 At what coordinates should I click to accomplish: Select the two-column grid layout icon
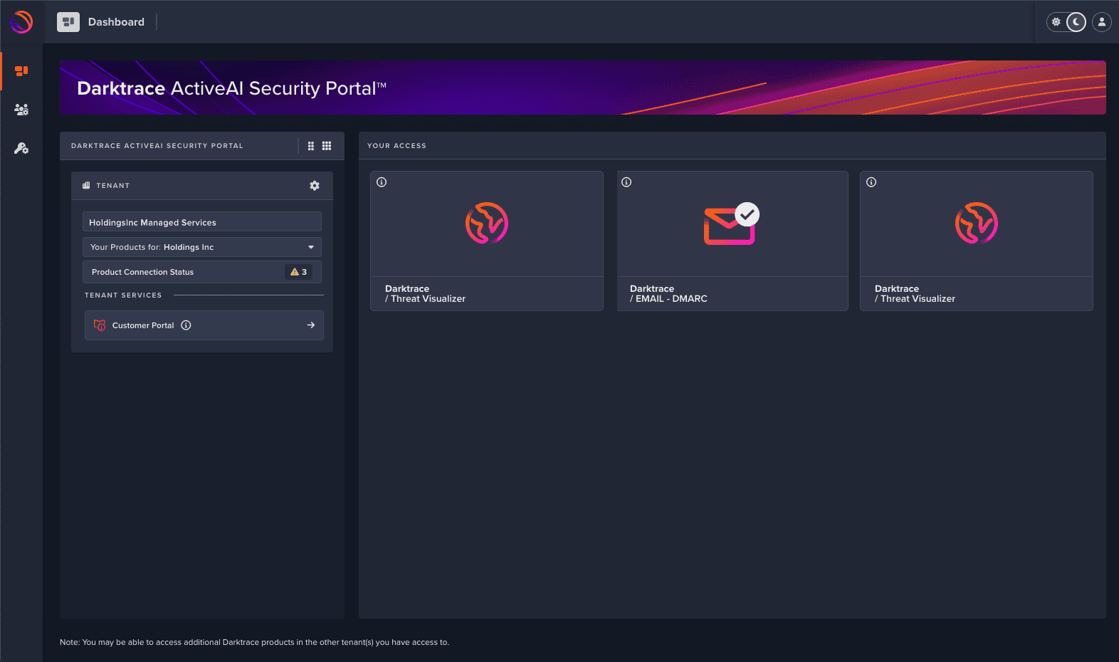[x=311, y=146]
